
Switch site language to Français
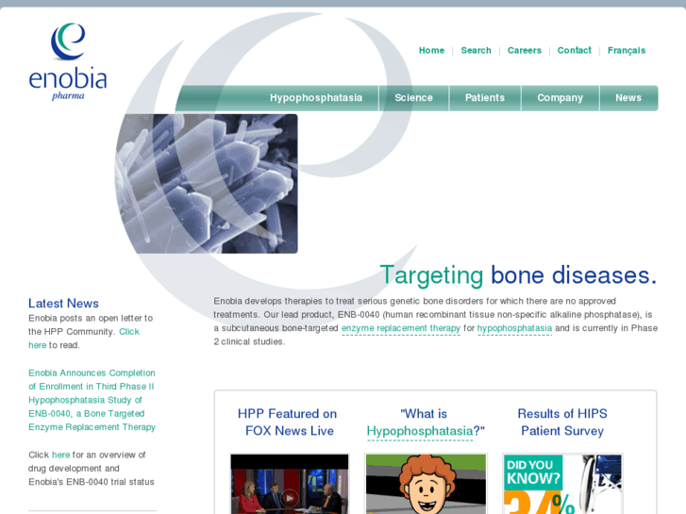626,51
